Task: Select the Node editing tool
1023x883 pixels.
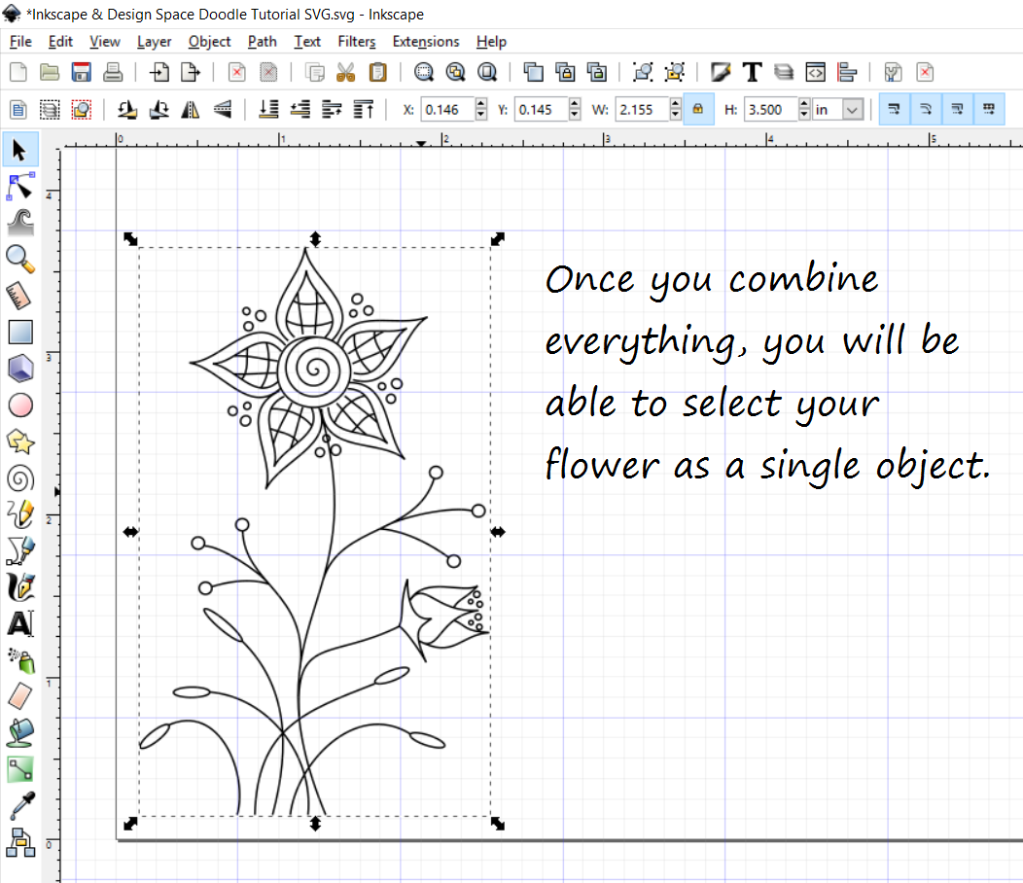Action: (20, 186)
